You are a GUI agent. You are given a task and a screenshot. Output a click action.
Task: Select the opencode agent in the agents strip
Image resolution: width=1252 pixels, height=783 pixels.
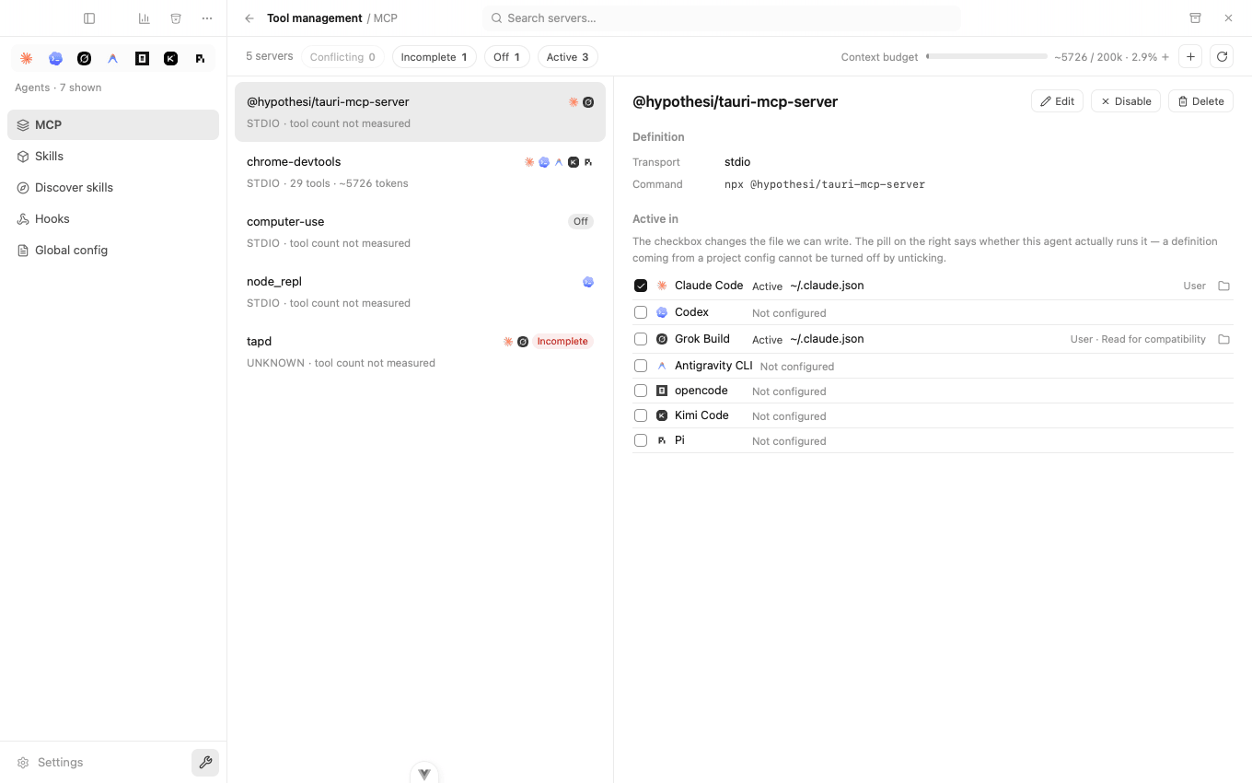[142, 58]
